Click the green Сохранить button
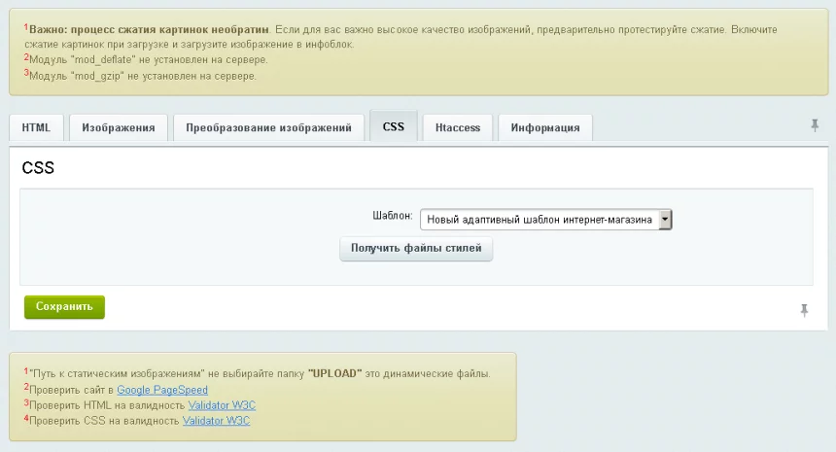The width and height of the screenshot is (836, 452). point(64,306)
